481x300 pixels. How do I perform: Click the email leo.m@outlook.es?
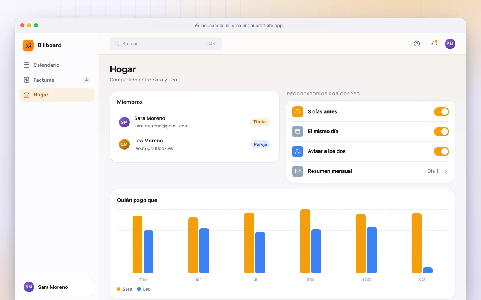(154, 148)
